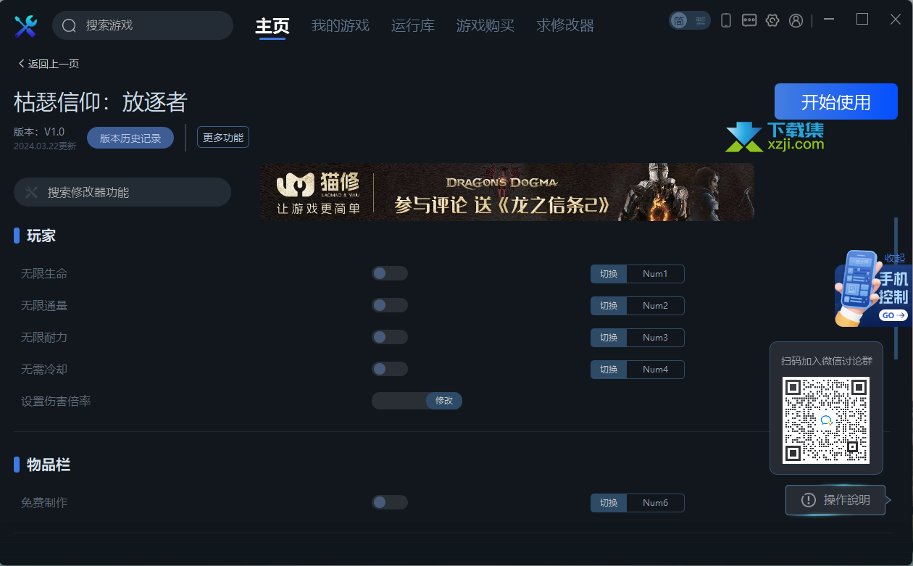Screen dimensions: 913x566
Task: Click the 搜索修改器功能 search field
Action: pos(122,192)
